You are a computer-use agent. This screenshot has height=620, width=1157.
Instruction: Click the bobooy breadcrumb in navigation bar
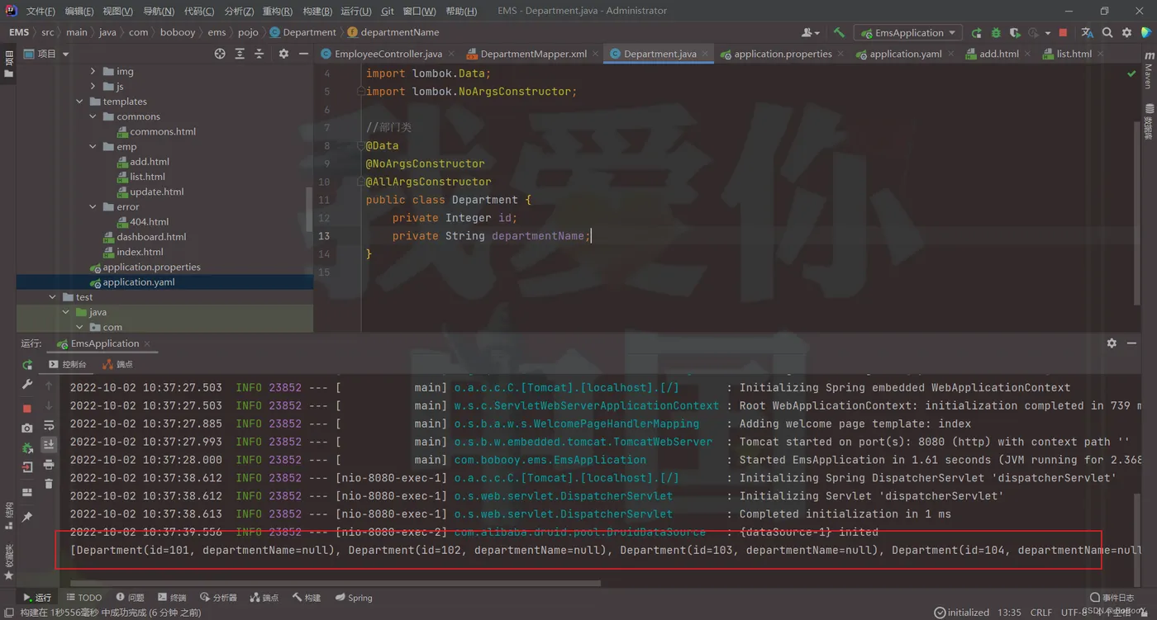coord(179,32)
